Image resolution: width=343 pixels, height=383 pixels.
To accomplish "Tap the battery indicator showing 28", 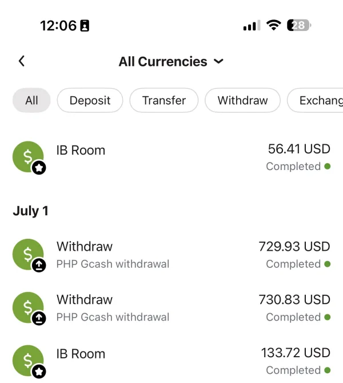I will [299, 25].
